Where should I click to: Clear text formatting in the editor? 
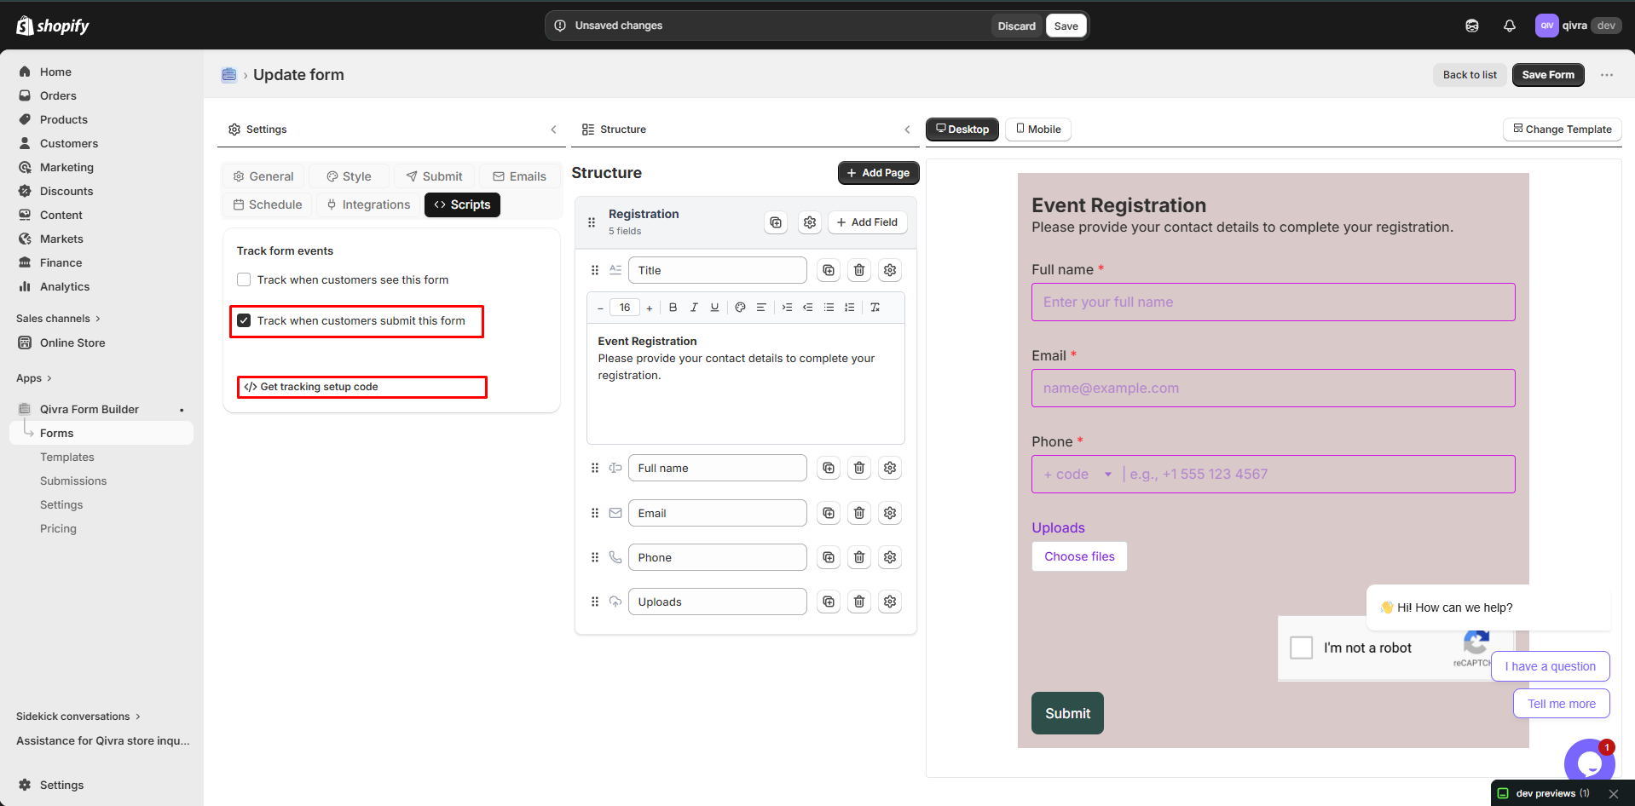click(x=875, y=308)
